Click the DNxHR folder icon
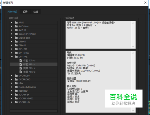 [x=16, y=45]
